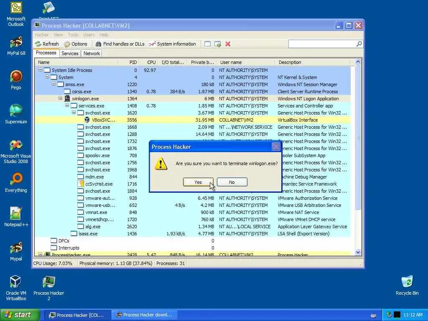The width and height of the screenshot is (428, 321).
Task: Cancel termination with the No button
Action: [x=232, y=182]
